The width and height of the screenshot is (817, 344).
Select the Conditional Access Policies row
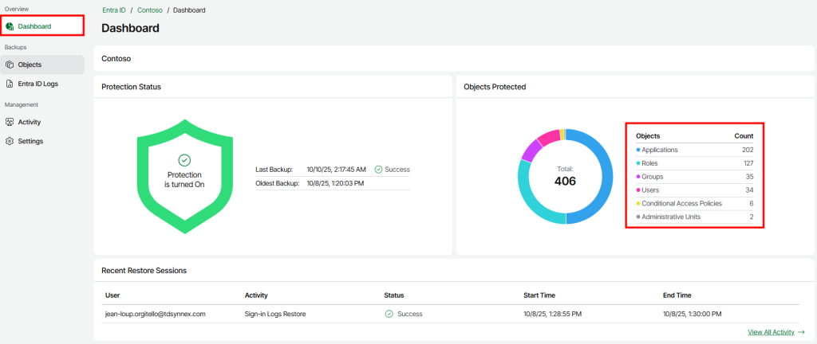tap(694, 203)
